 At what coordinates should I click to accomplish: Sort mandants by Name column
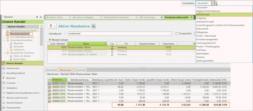click(x=87, y=44)
